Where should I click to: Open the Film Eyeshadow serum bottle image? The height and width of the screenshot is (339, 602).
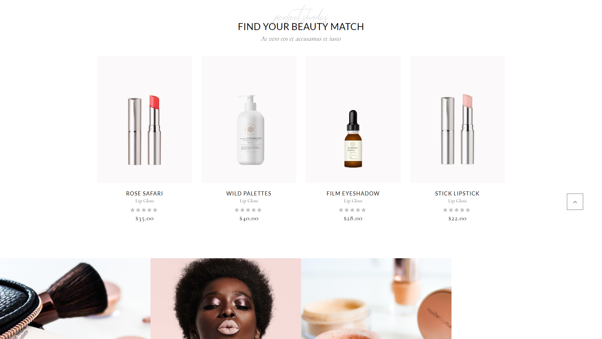coord(353,119)
